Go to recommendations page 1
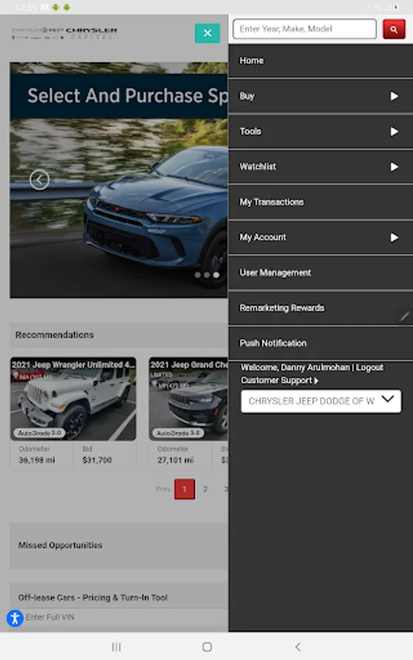This screenshot has width=413, height=660. point(184,489)
